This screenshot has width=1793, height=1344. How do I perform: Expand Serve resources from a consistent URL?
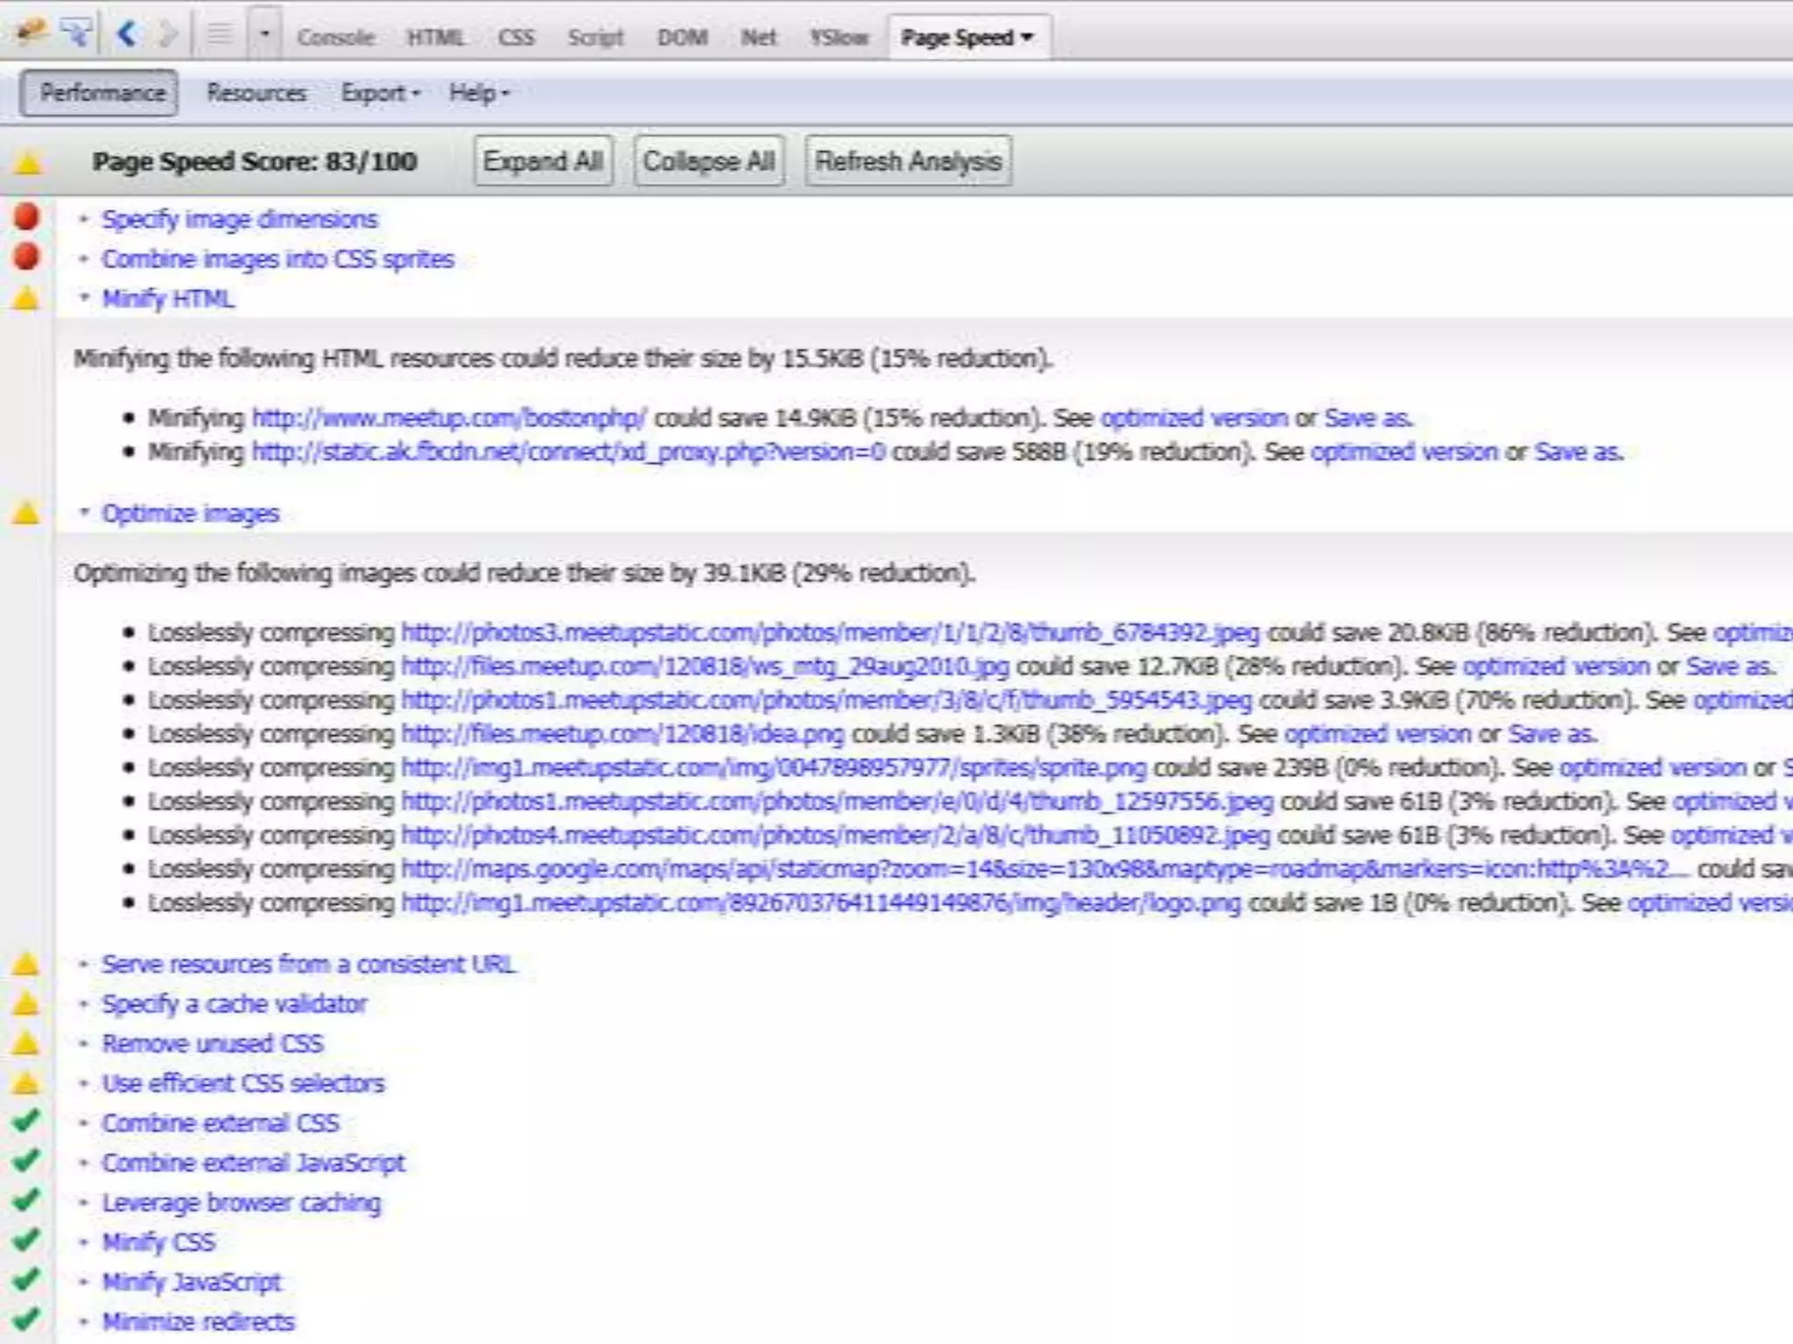[x=307, y=964]
